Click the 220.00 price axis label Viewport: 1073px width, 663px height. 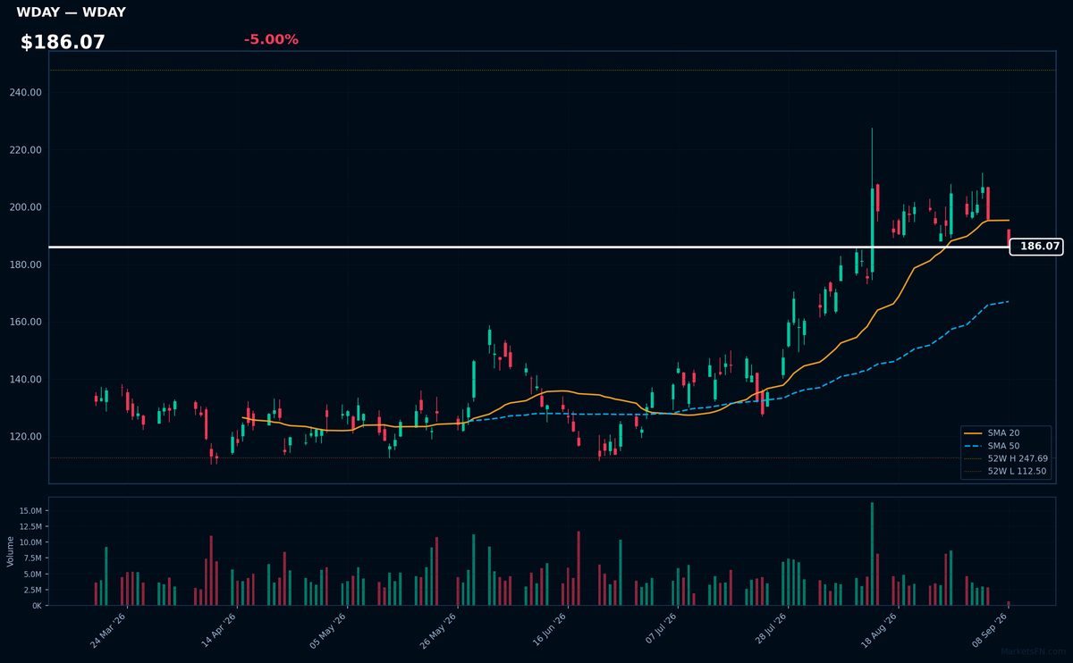[x=27, y=149]
